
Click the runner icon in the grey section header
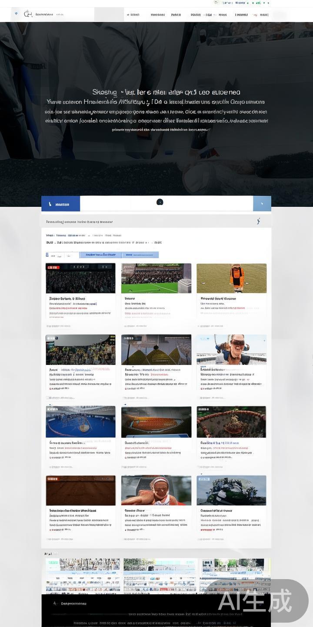coord(258,221)
